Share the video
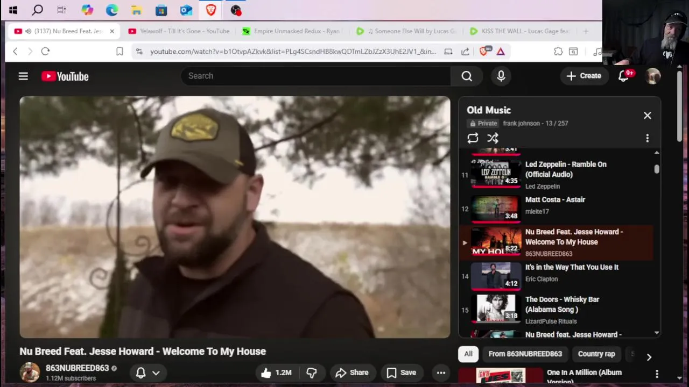Image resolution: width=689 pixels, height=387 pixels. (352, 372)
